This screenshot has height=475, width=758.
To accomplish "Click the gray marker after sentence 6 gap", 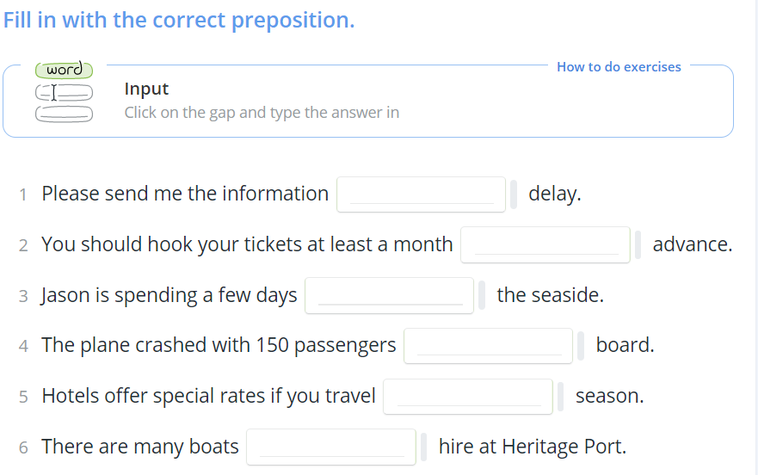I will [423, 447].
